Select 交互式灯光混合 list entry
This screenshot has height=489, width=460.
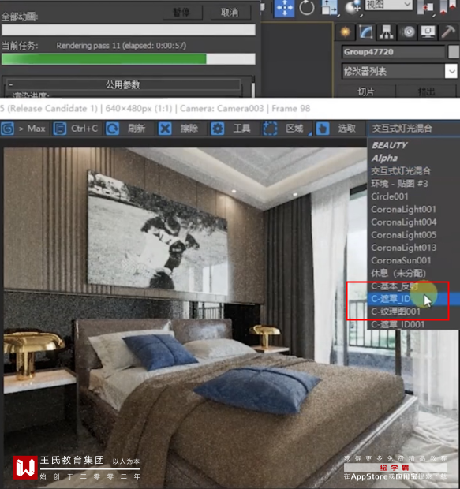click(x=401, y=171)
